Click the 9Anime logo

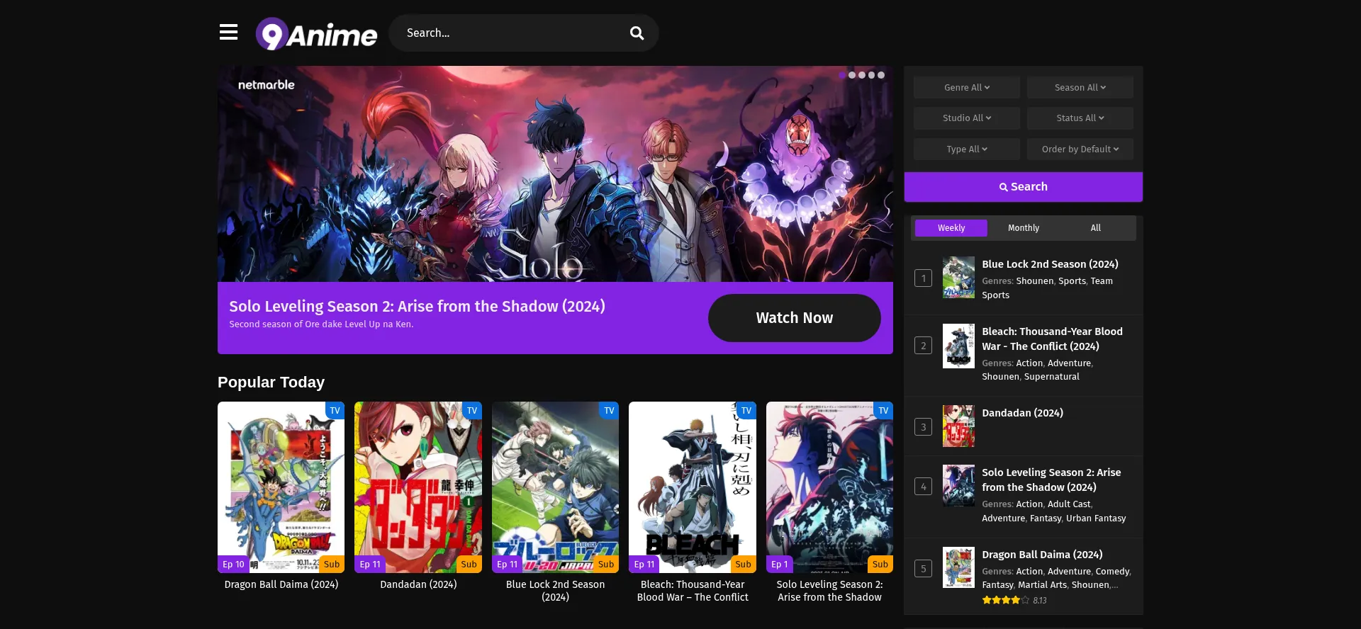click(x=316, y=33)
